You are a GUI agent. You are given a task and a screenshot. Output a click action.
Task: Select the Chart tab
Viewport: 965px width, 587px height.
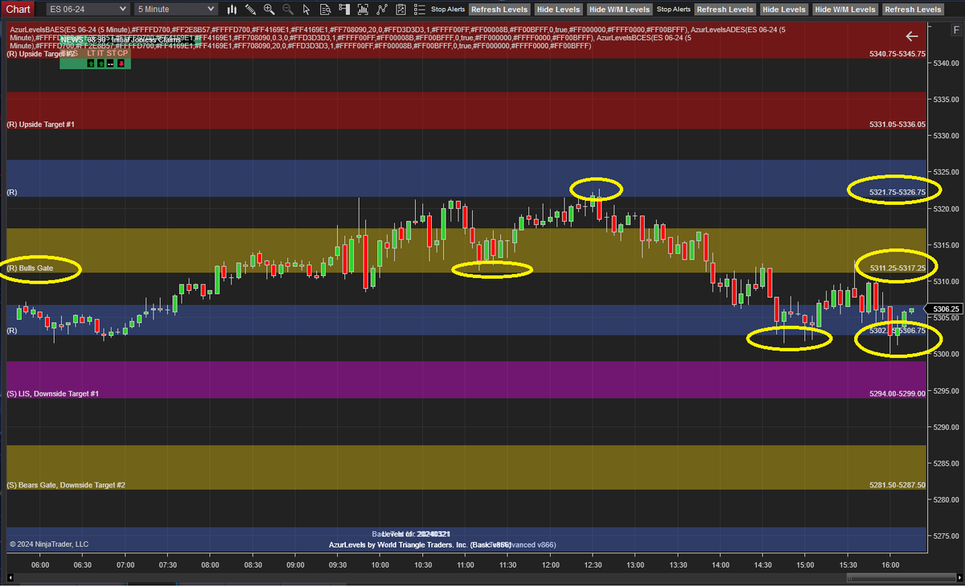click(x=18, y=10)
